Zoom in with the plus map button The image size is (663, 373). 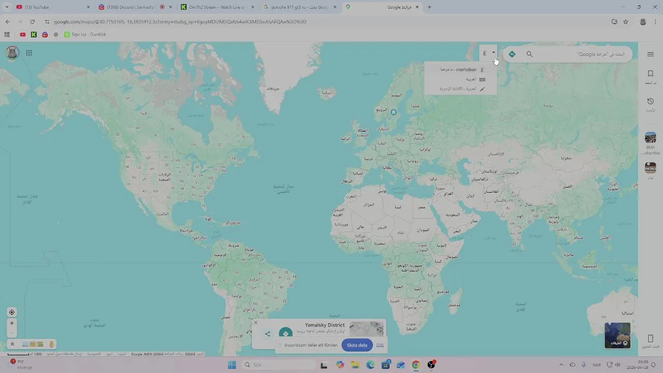pos(12,323)
